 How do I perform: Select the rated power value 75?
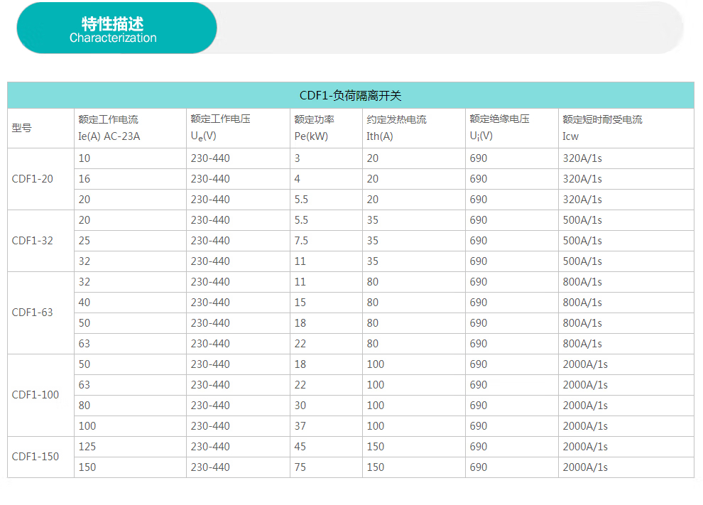click(x=300, y=467)
